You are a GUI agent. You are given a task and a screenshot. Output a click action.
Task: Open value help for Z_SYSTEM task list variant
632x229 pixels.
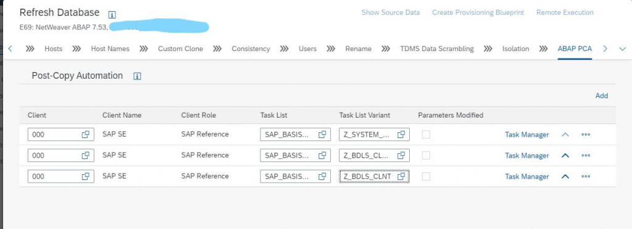pos(401,135)
